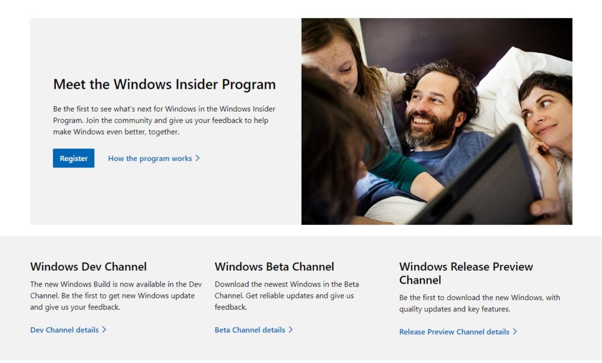Click the text 'The new Windows Build is now available'
Viewport: 602px width, 363px height.
tap(102, 284)
